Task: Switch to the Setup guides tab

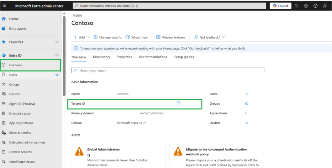Action: [184, 57]
